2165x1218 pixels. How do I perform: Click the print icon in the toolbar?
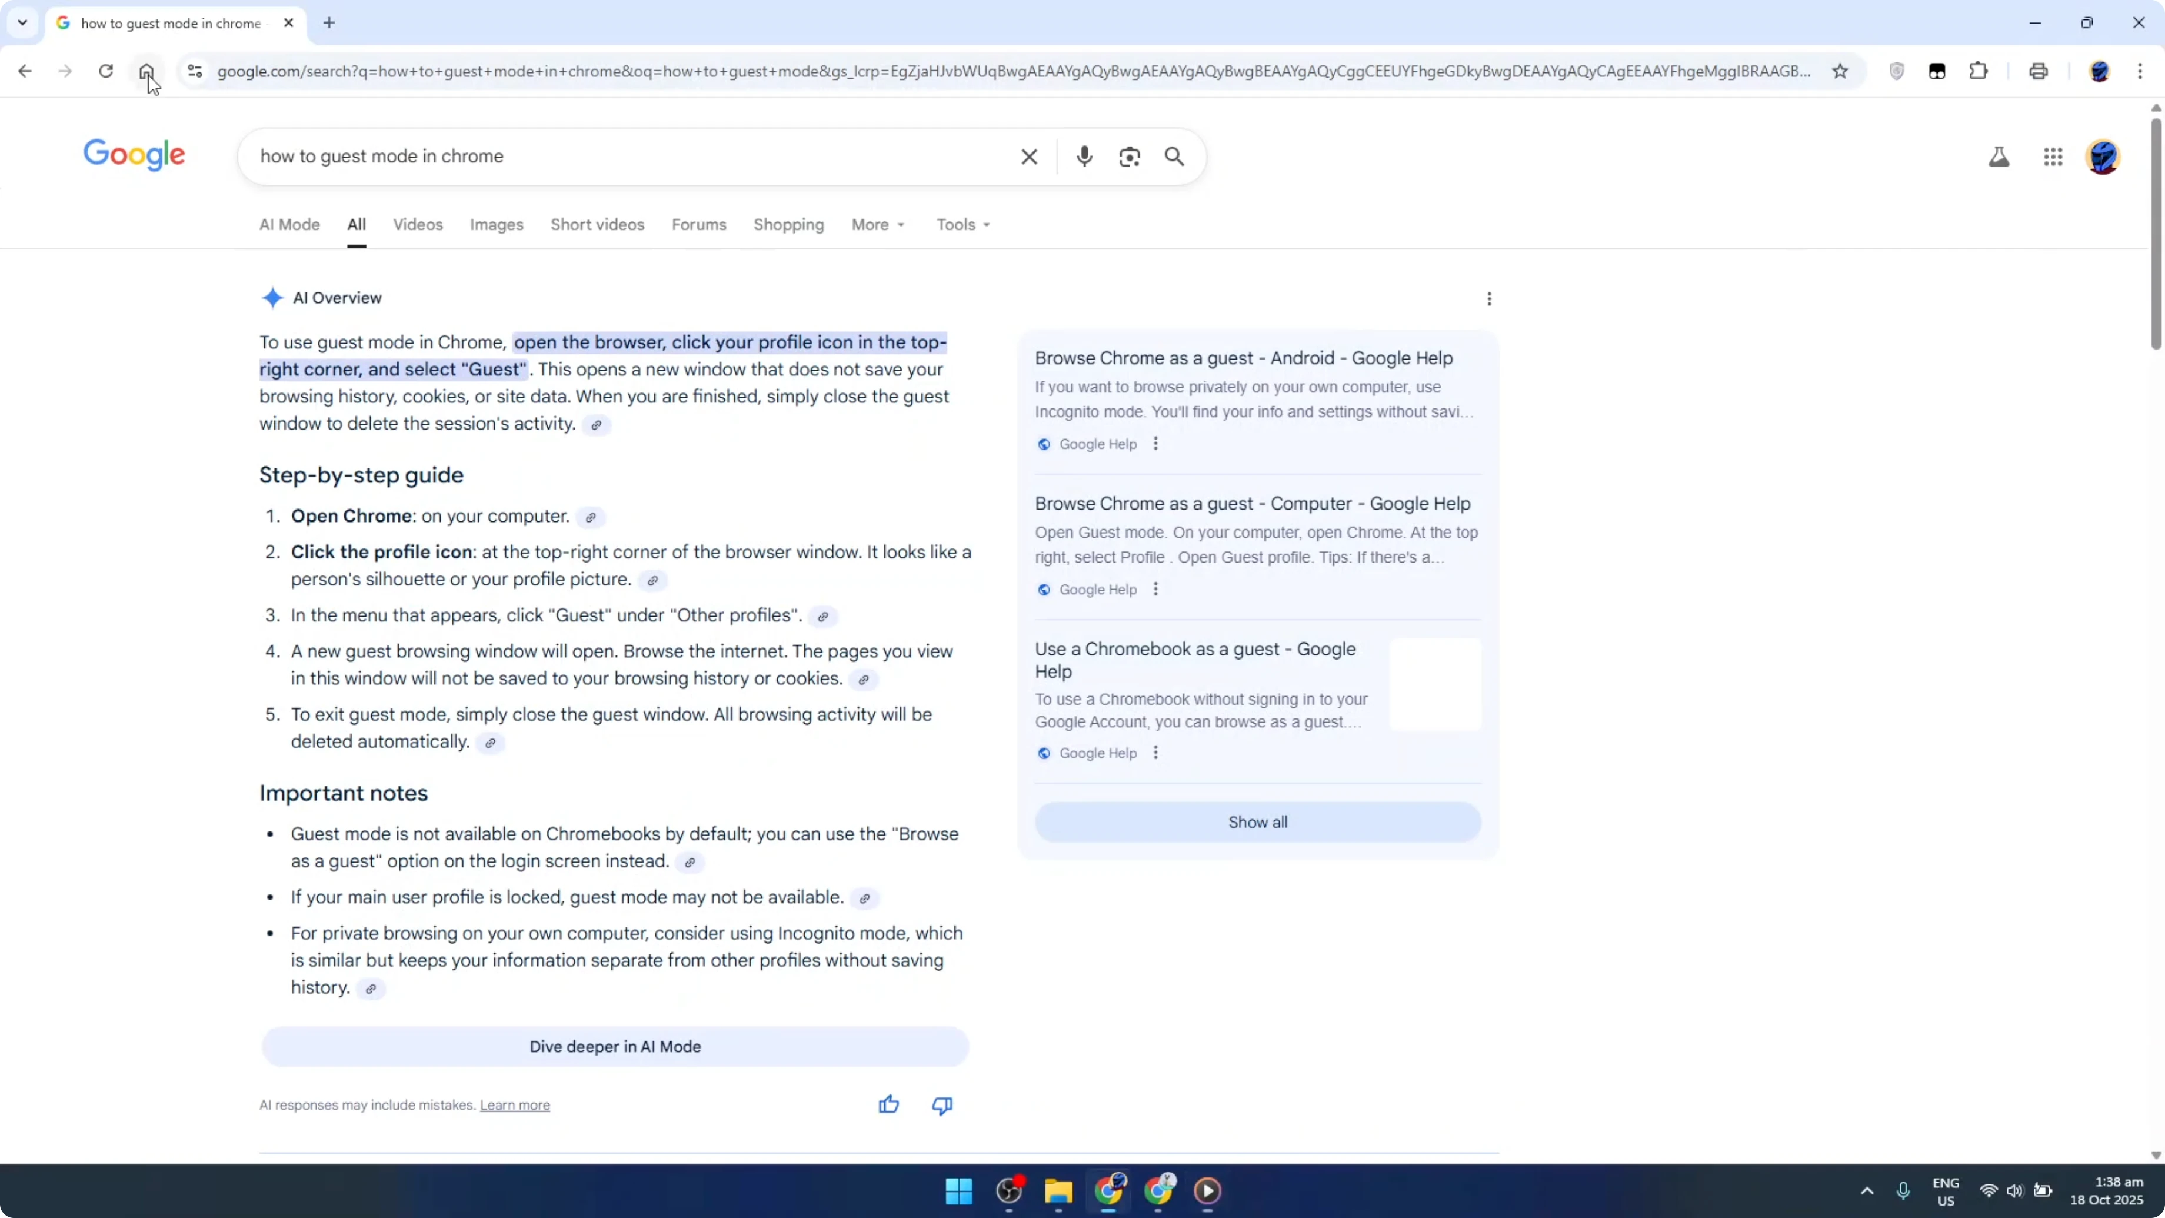click(x=2039, y=71)
